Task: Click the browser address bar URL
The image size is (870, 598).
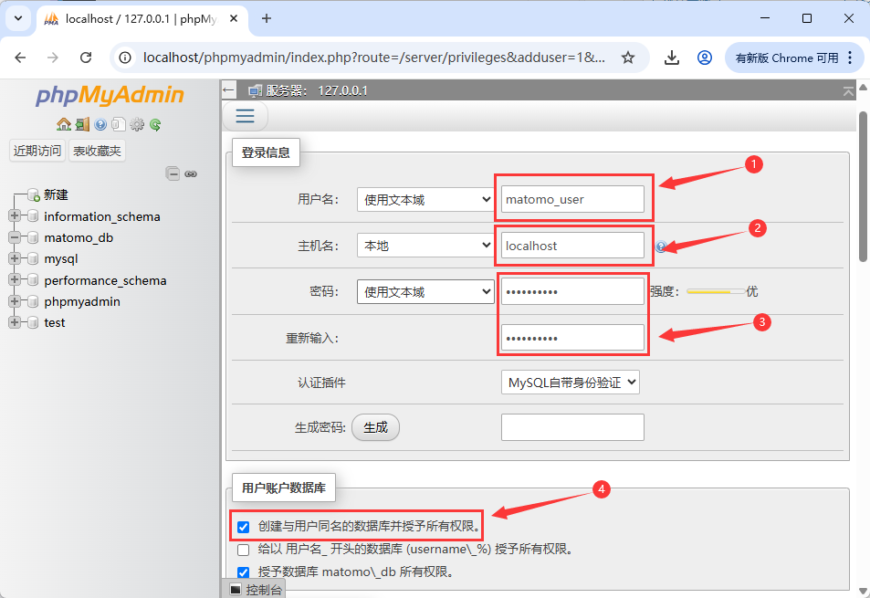Action: [x=374, y=58]
